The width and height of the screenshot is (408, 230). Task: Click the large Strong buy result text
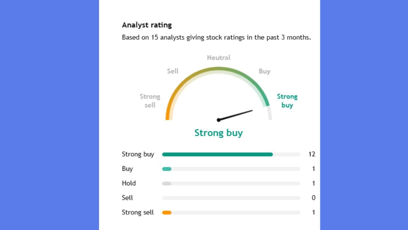point(218,133)
